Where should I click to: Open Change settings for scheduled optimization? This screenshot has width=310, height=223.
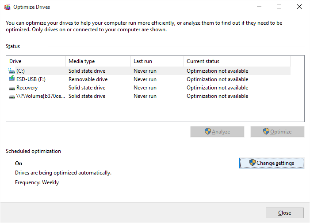272,163
